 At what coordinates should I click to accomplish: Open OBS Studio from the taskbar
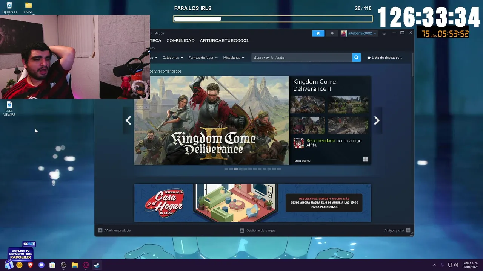pos(63,265)
